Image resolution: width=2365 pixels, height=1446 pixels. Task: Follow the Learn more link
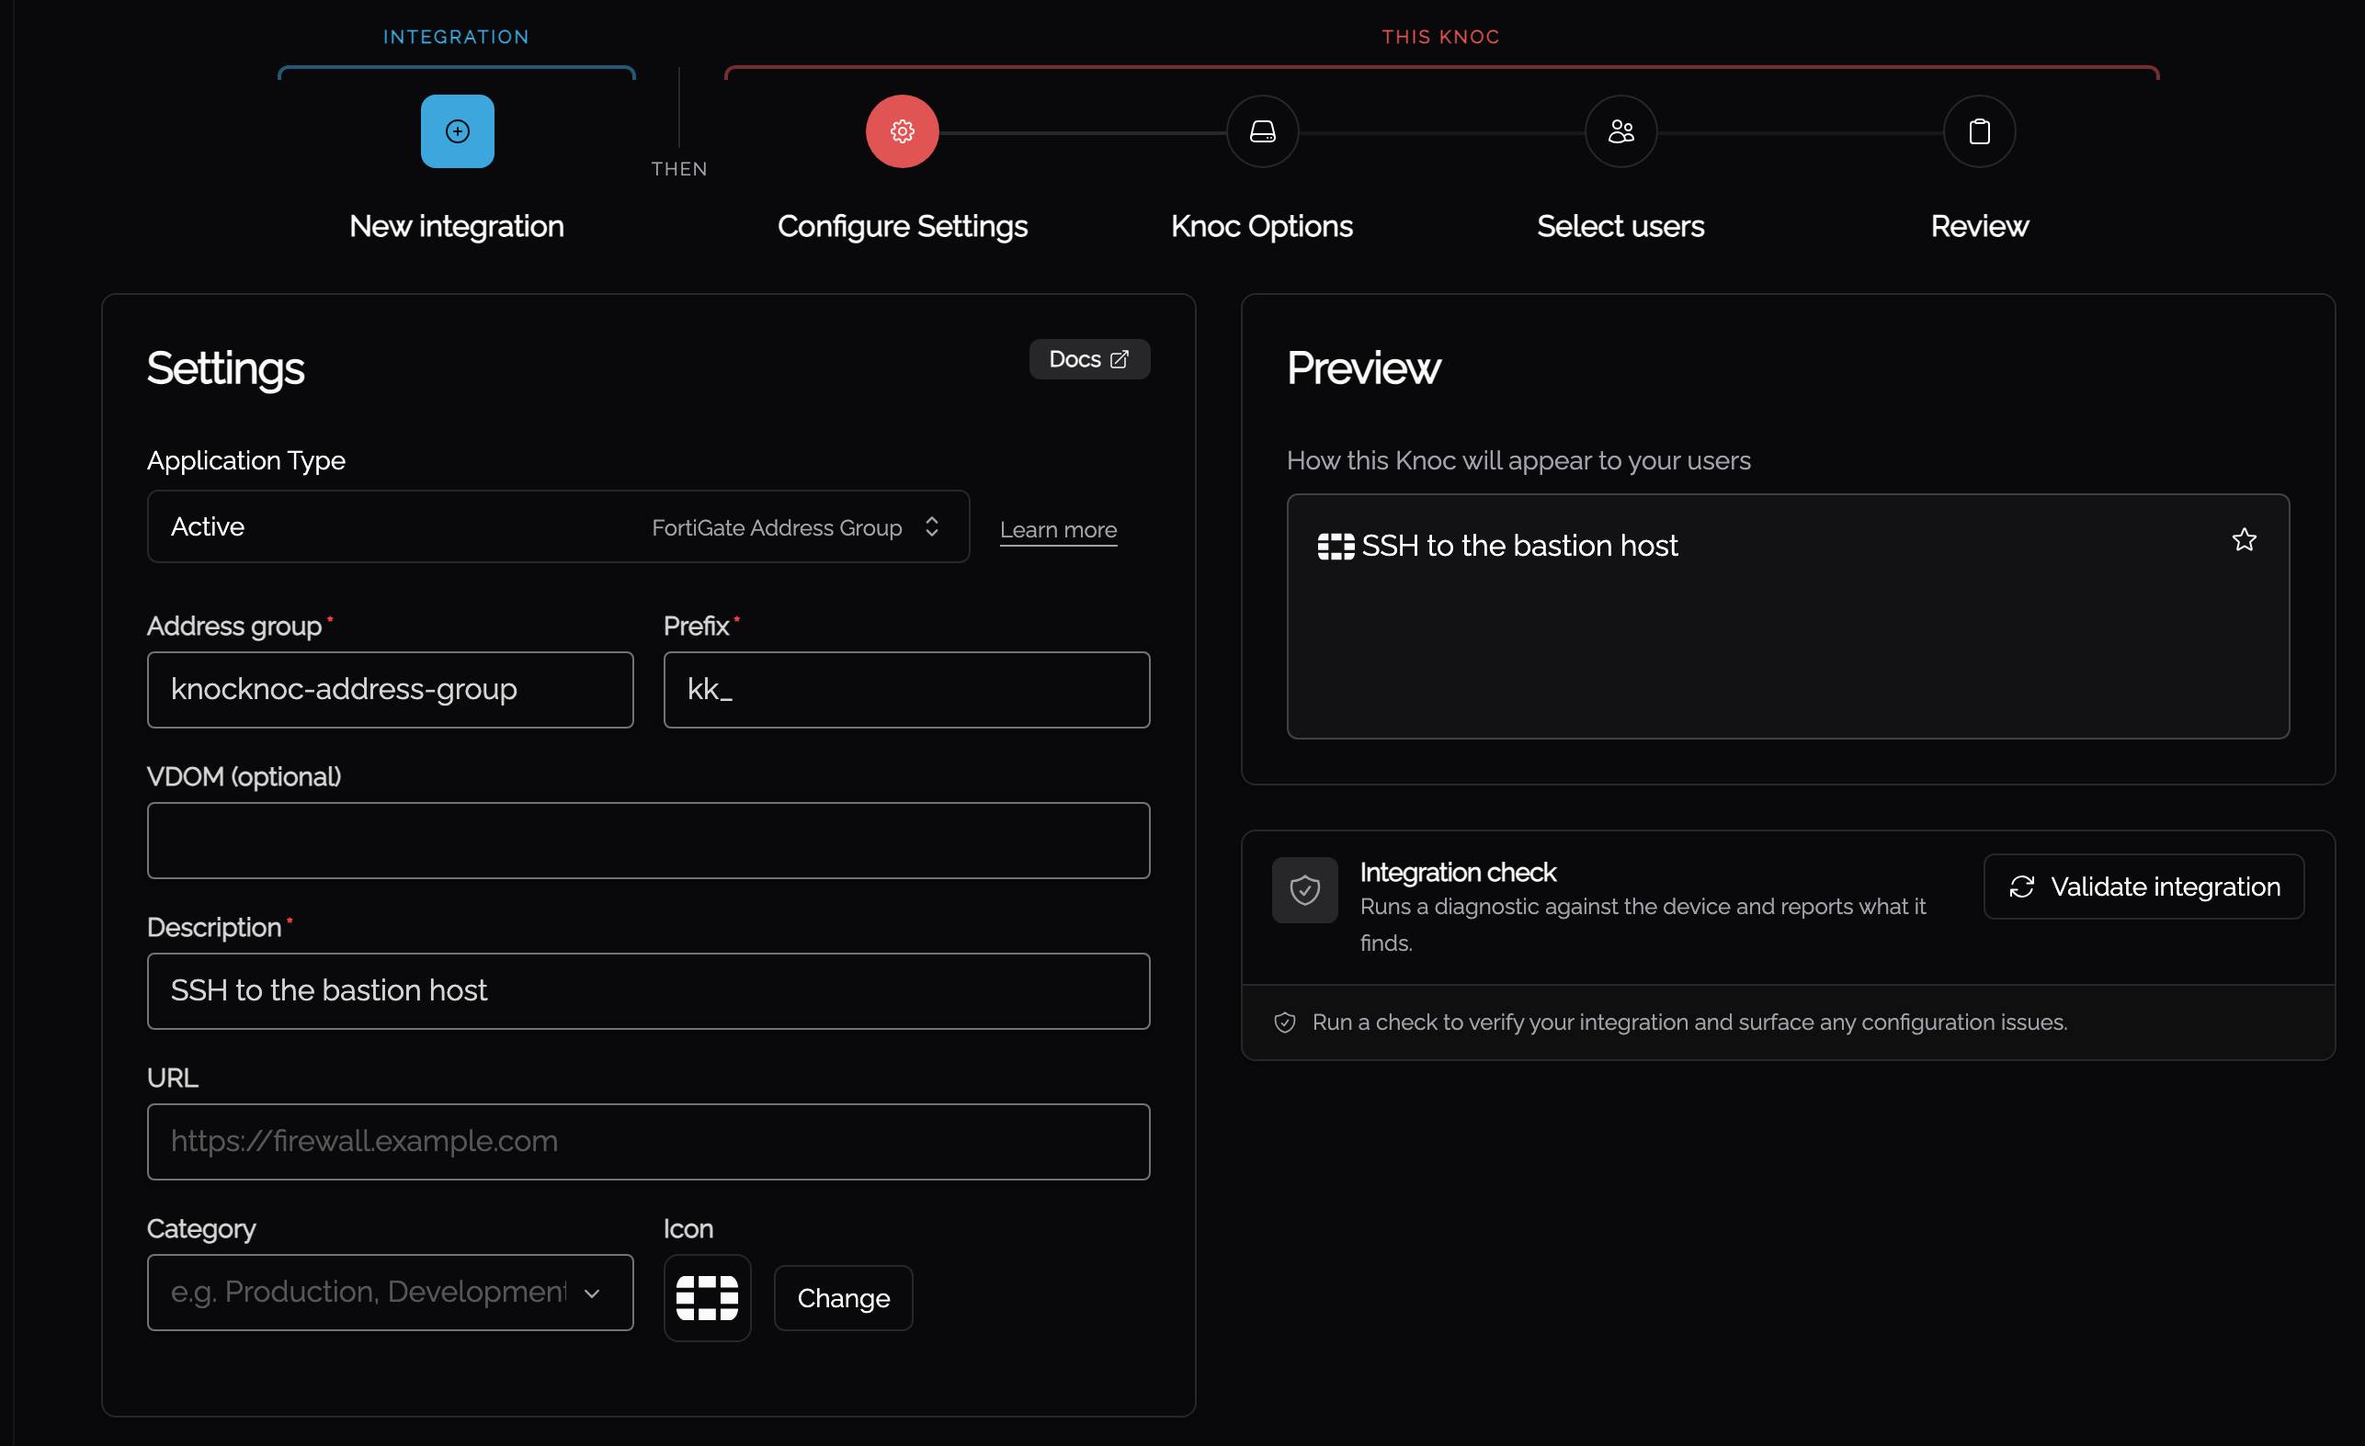(x=1058, y=530)
